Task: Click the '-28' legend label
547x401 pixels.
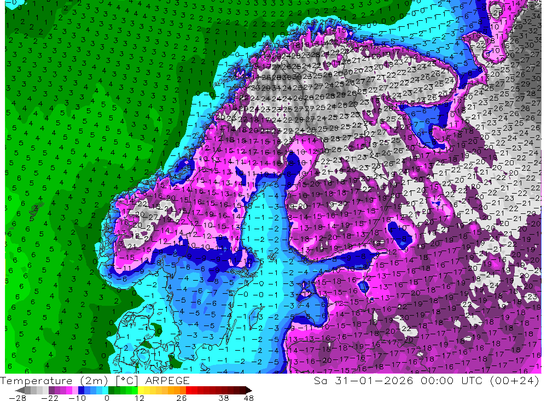Action: coord(17,398)
